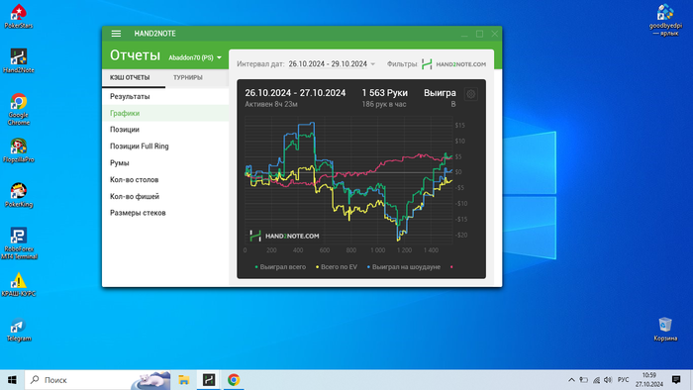
Task: Expand the Abaddon70 (PS) player dropdown
Action: (x=195, y=57)
